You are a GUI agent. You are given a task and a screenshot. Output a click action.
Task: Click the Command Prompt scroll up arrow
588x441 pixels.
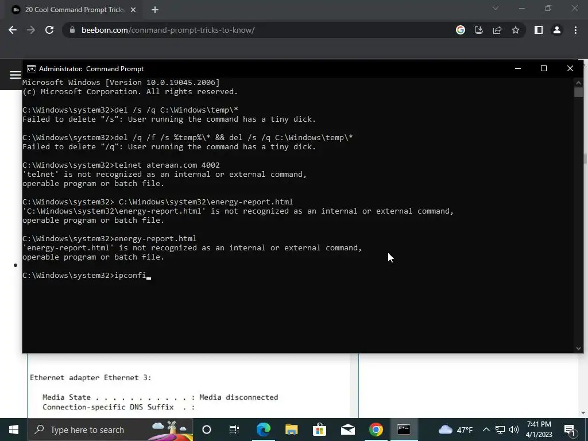(578, 83)
